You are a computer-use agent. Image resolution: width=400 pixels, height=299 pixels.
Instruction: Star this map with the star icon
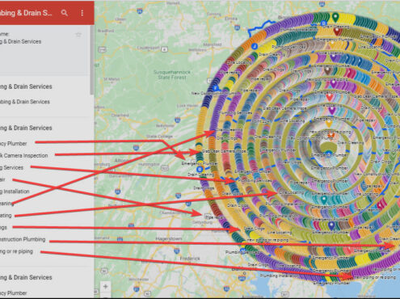point(78,35)
